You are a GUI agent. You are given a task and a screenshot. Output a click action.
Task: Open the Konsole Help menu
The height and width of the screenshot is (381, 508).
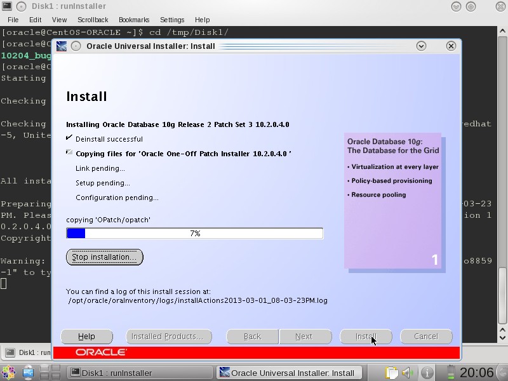pyautogui.click(x=202, y=20)
